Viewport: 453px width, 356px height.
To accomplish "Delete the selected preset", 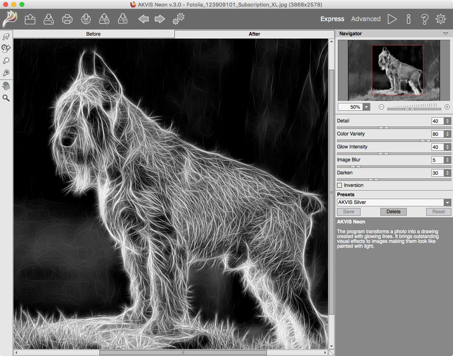I will [x=393, y=212].
